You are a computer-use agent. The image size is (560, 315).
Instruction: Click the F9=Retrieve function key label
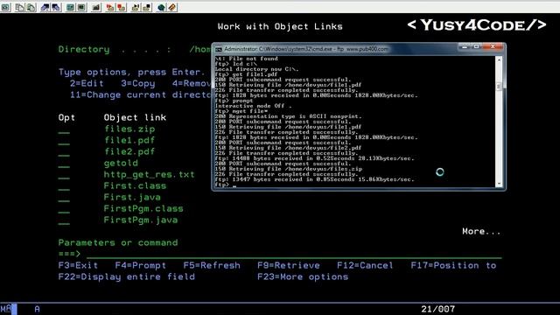(289, 265)
